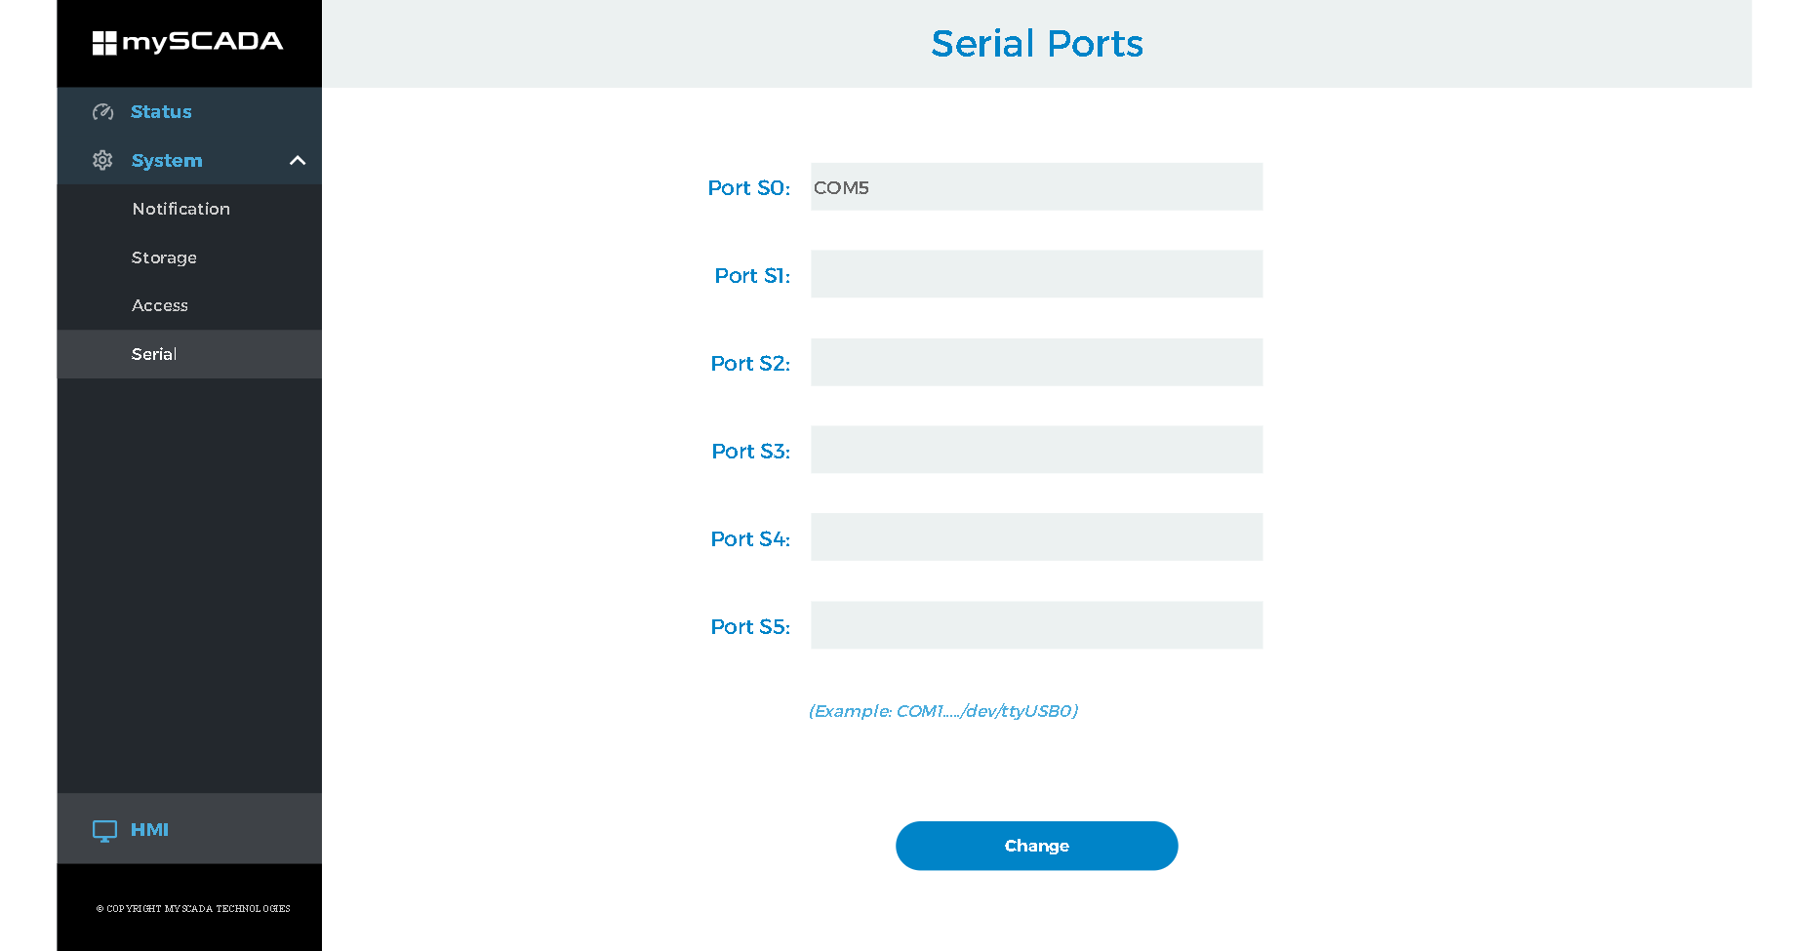Click the HMI monitor icon
Image resolution: width=1802 pixels, height=951 pixels.
click(x=104, y=830)
